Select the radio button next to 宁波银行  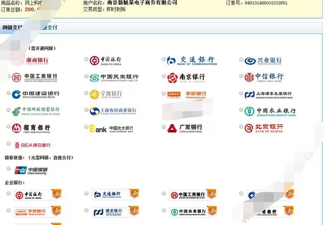coord(86,93)
